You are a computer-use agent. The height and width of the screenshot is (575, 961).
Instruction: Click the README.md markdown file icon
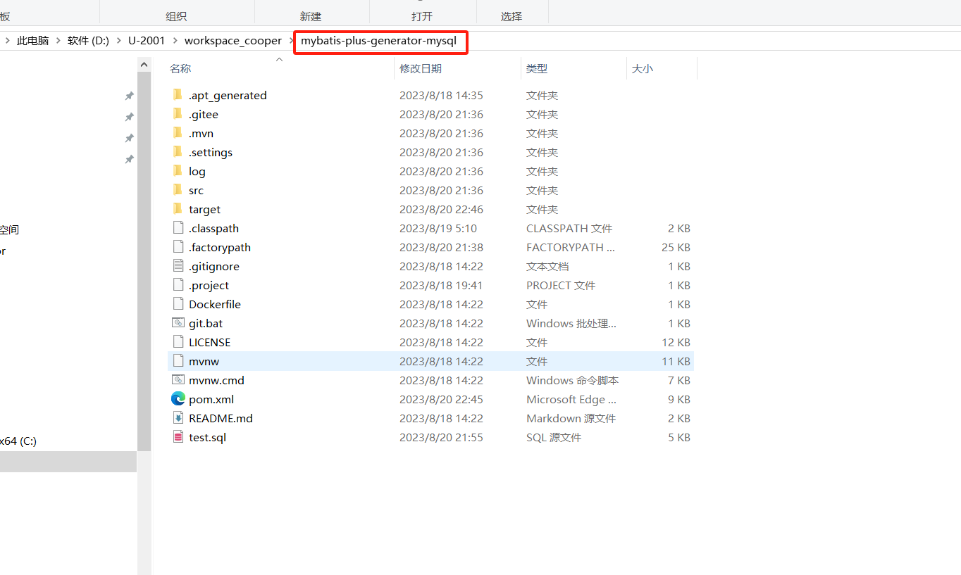(x=178, y=418)
